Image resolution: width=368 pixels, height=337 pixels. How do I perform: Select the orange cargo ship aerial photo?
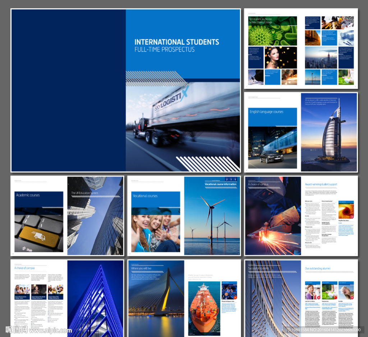(x=204, y=308)
